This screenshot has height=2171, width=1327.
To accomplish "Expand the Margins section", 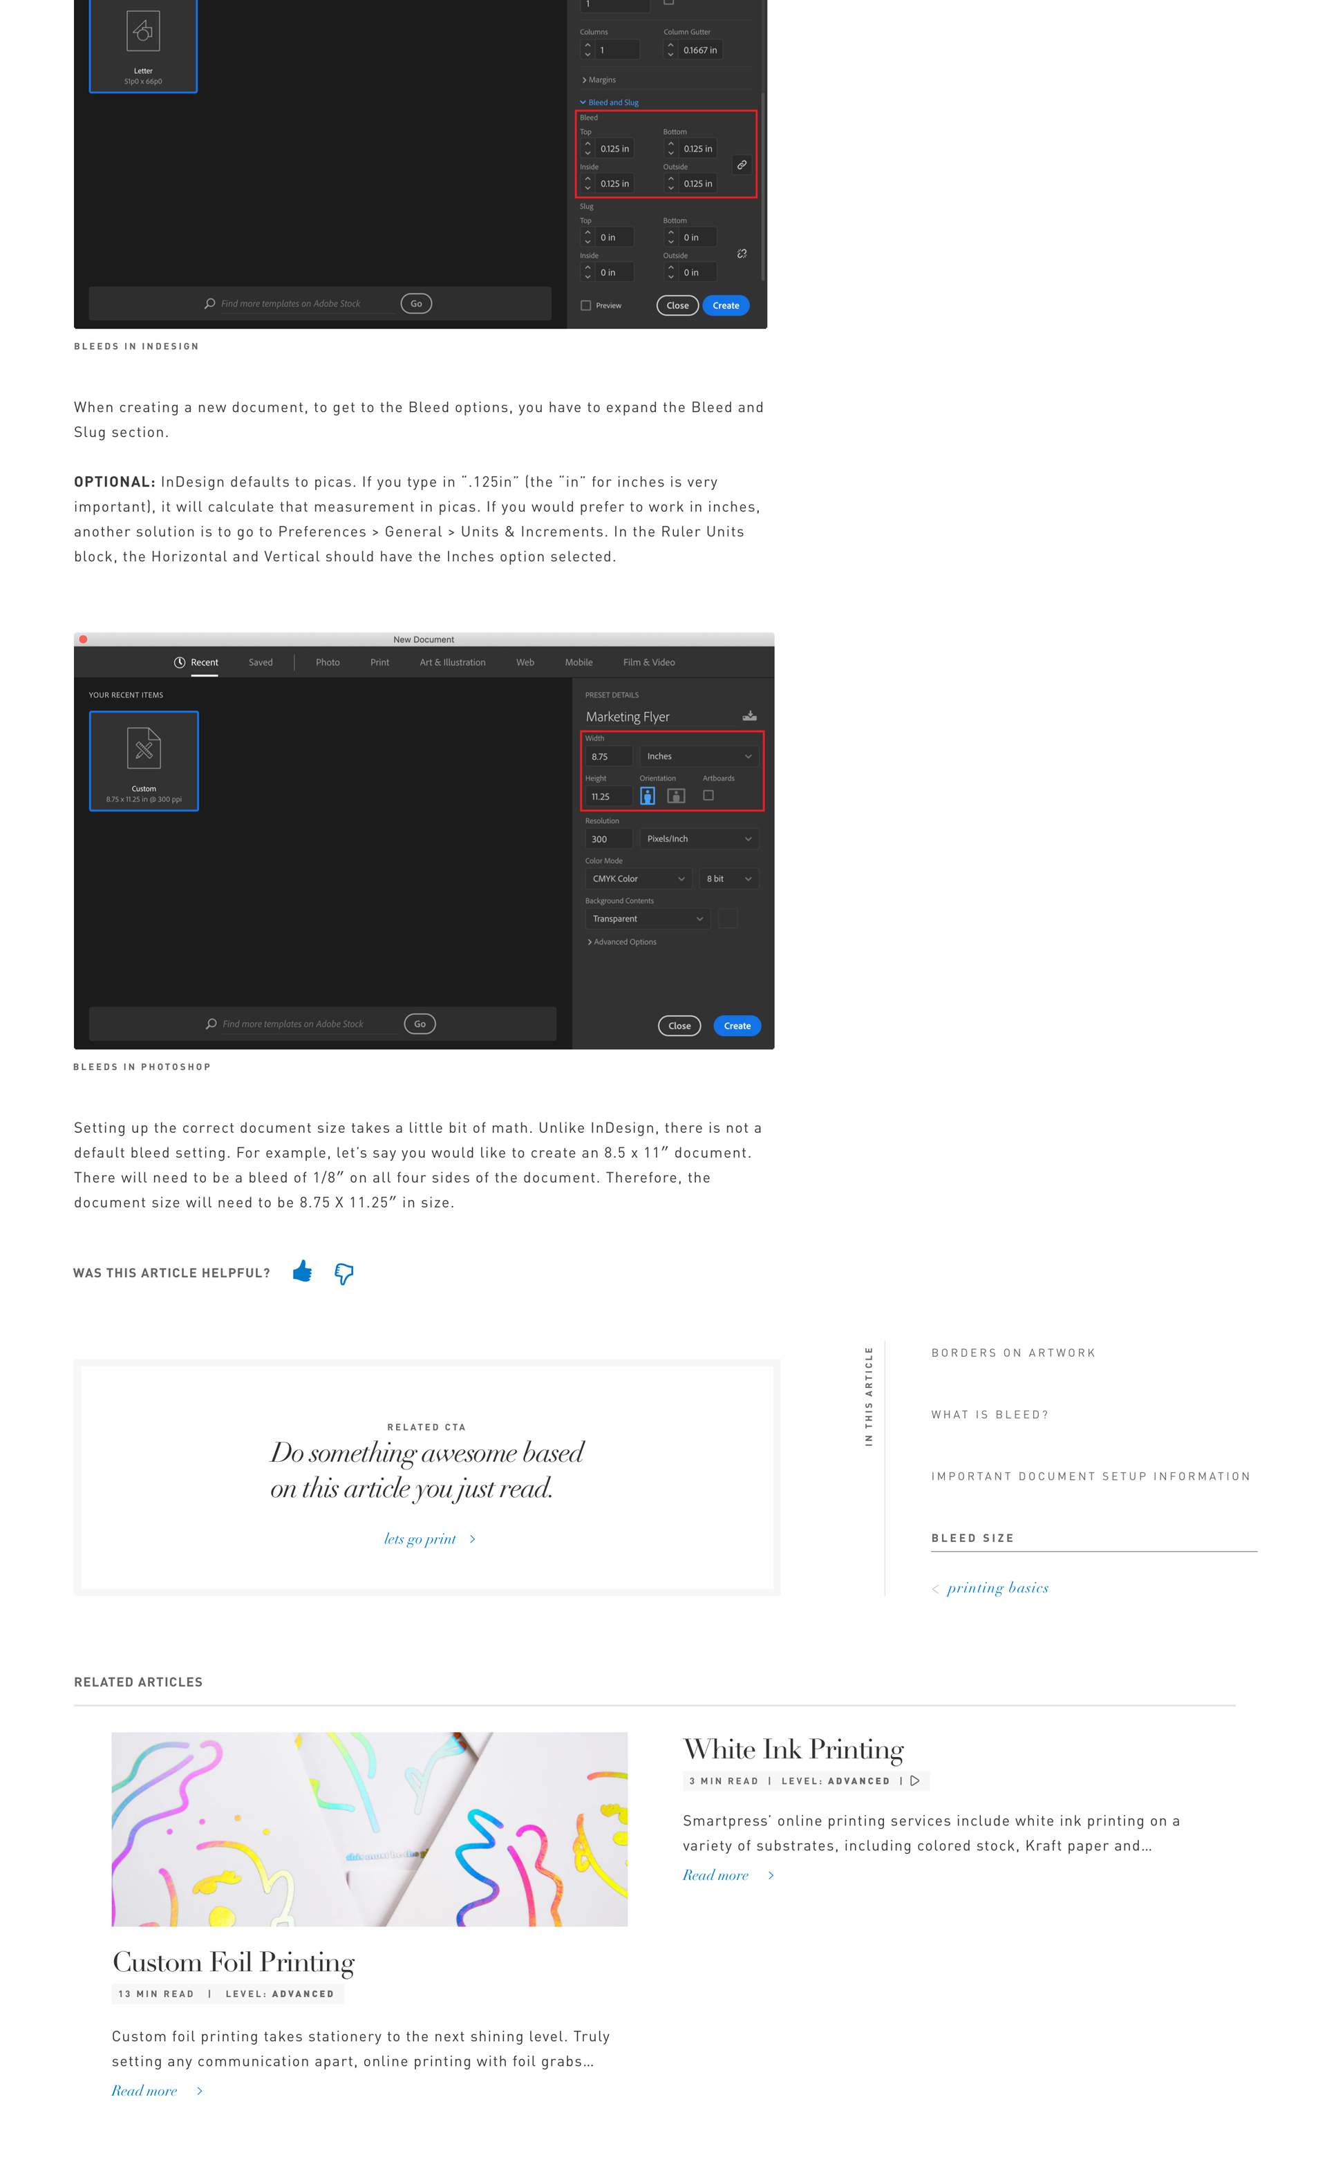I will click(599, 80).
